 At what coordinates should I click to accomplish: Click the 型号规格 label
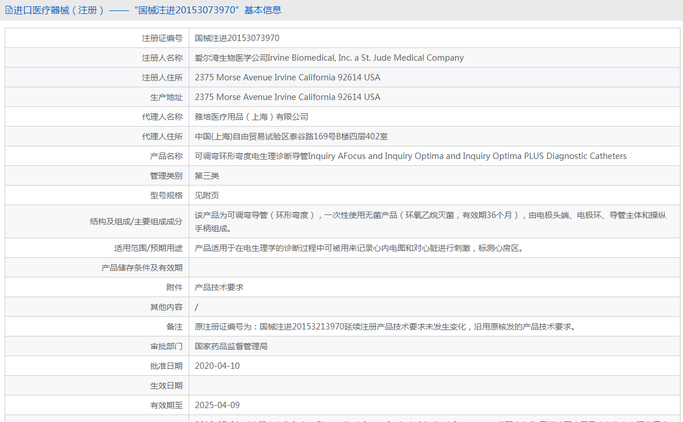[x=166, y=195]
